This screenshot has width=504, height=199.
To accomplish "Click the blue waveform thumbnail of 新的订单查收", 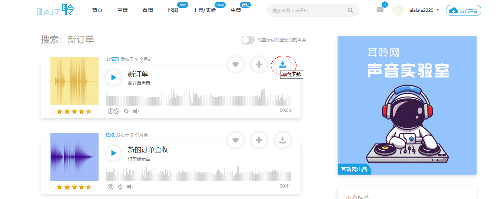I will click(74, 157).
